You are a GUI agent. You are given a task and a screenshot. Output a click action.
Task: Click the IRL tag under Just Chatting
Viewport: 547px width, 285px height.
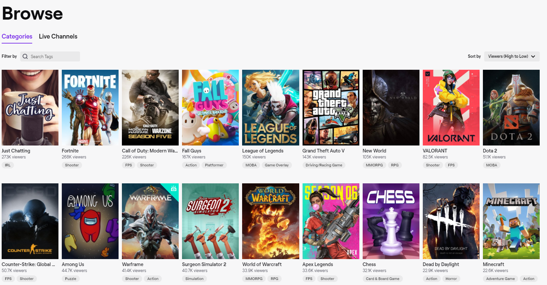(8, 165)
